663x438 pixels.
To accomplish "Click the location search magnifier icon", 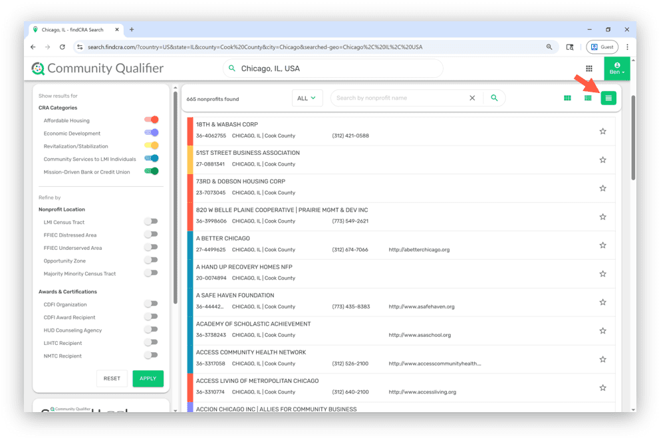I will (x=231, y=68).
